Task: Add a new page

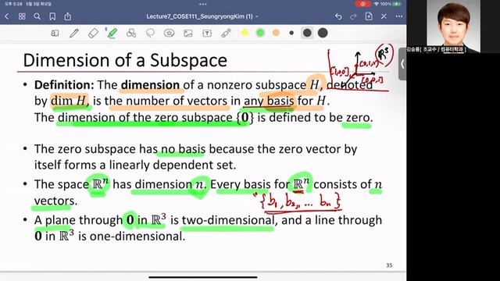Action: (369, 16)
